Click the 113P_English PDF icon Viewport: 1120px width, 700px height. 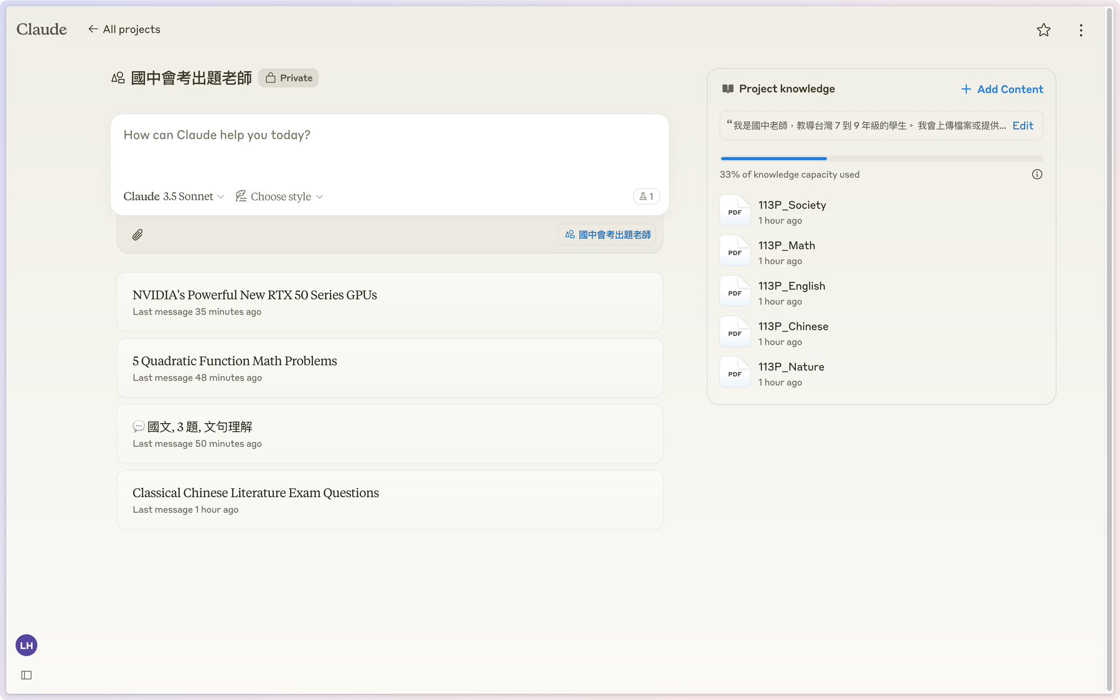coord(735,291)
